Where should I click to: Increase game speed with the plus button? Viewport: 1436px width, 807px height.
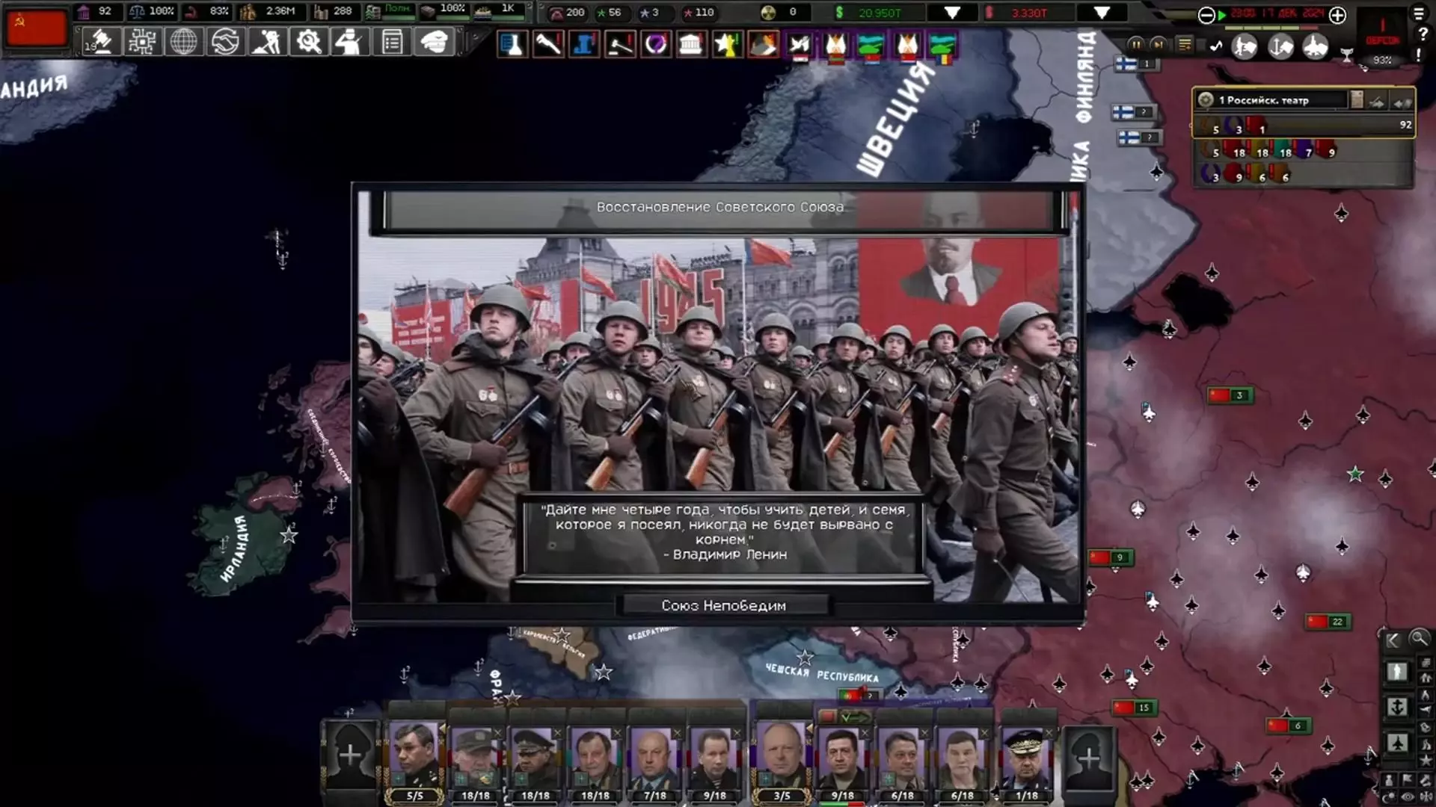1338,14
